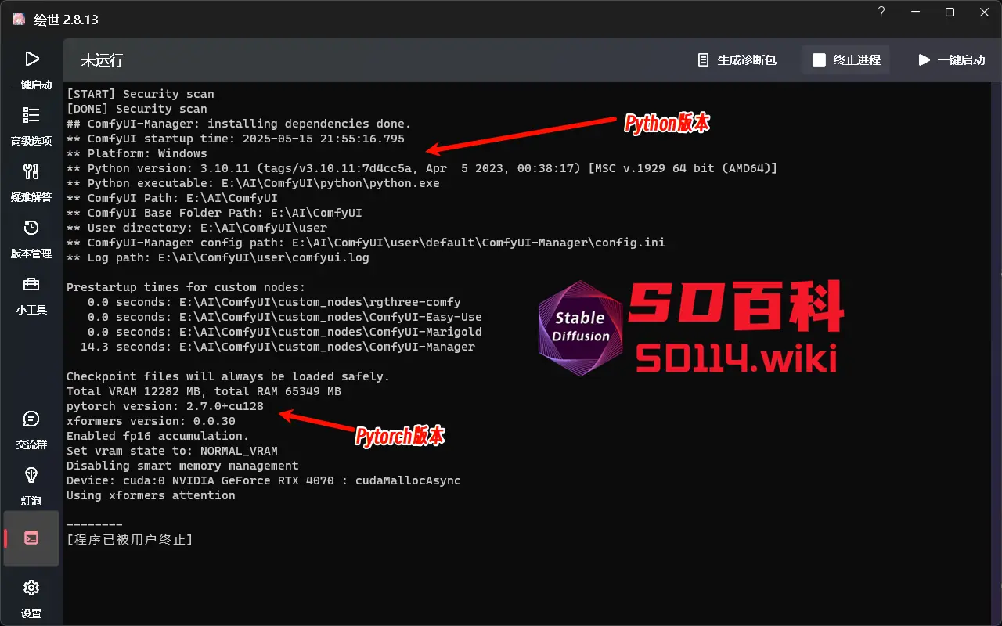Click the 'ComfyUI startup time' log line
The width and height of the screenshot is (1002, 626).
tap(236, 139)
